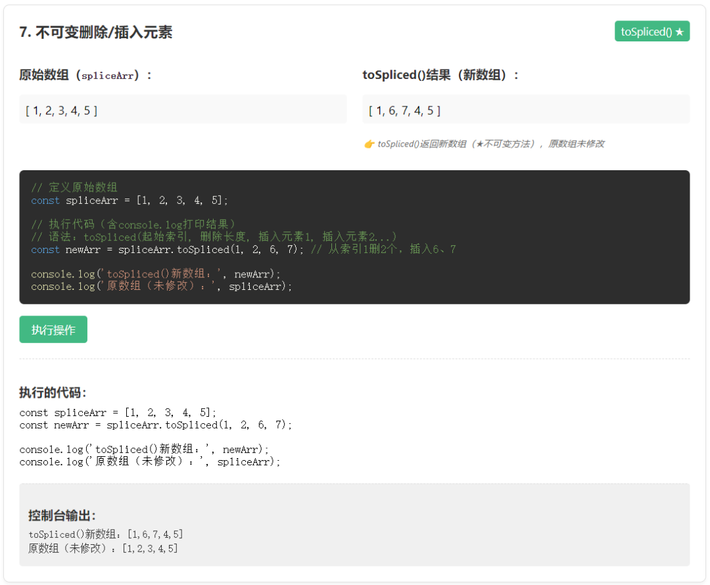Click the comment // 执行代码（含console.log打印结果）
Image resolution: width=710 pixels, height=585 pixels.
[134, 224]
